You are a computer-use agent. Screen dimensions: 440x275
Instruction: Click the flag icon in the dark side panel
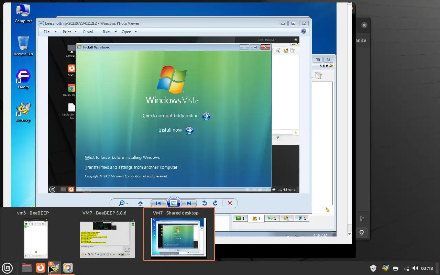(x=362, y=219)
